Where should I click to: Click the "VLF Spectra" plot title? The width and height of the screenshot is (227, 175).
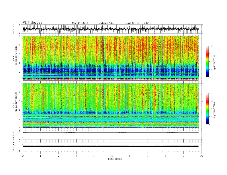[x=32, y=23]
